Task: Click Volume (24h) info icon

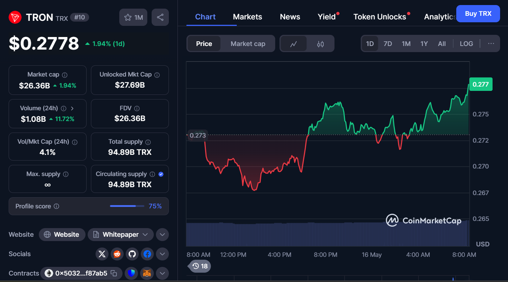Action: (x=64, y=108)
